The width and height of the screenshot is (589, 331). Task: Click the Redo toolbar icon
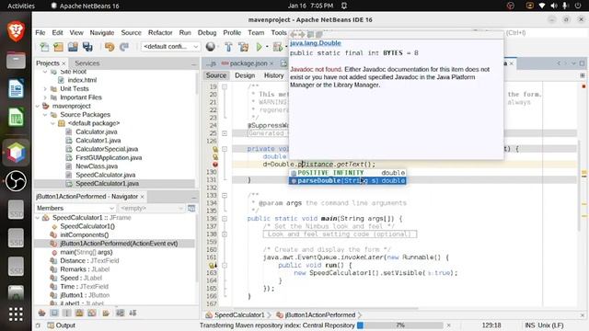(x=124, y=47)
